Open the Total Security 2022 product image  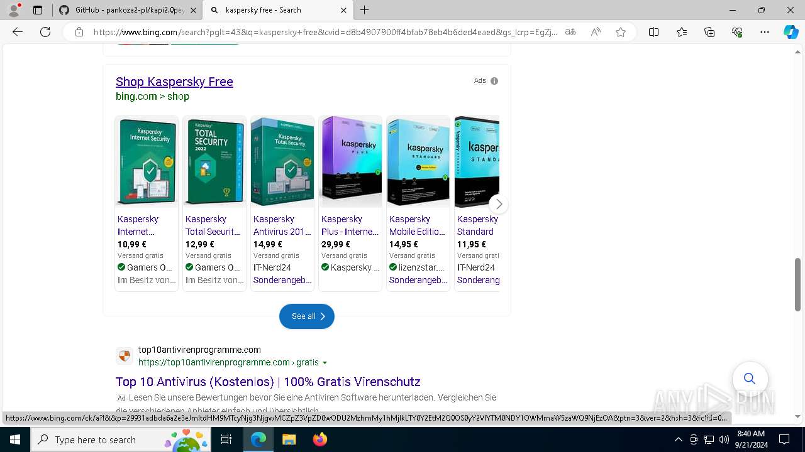point(214,162)
